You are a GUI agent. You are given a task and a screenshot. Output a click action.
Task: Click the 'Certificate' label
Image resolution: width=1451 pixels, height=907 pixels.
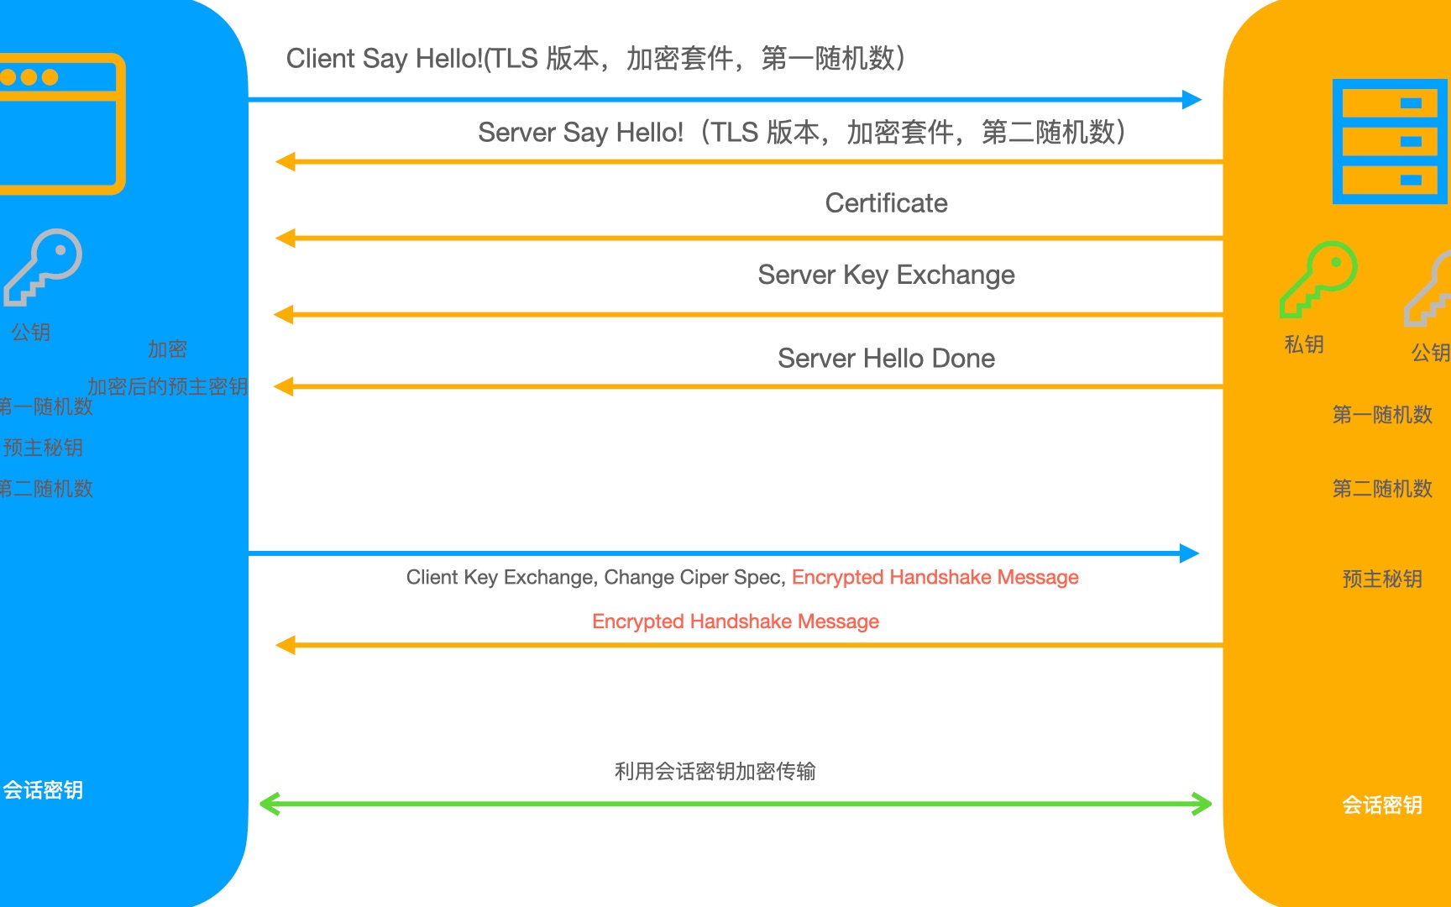tap(886, 203)
